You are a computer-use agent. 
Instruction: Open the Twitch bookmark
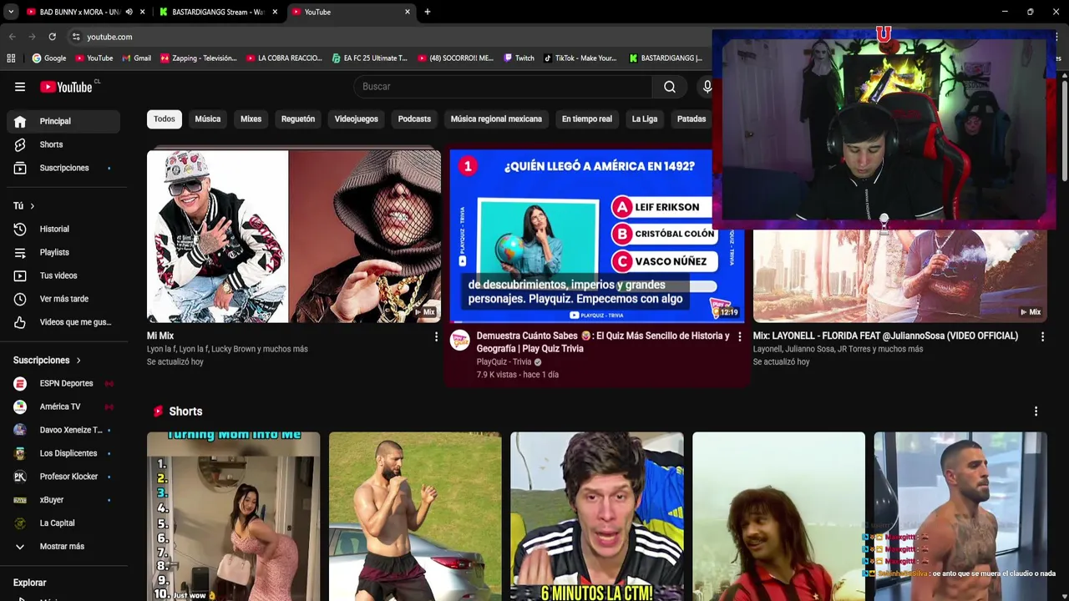[x=519, y=58]
